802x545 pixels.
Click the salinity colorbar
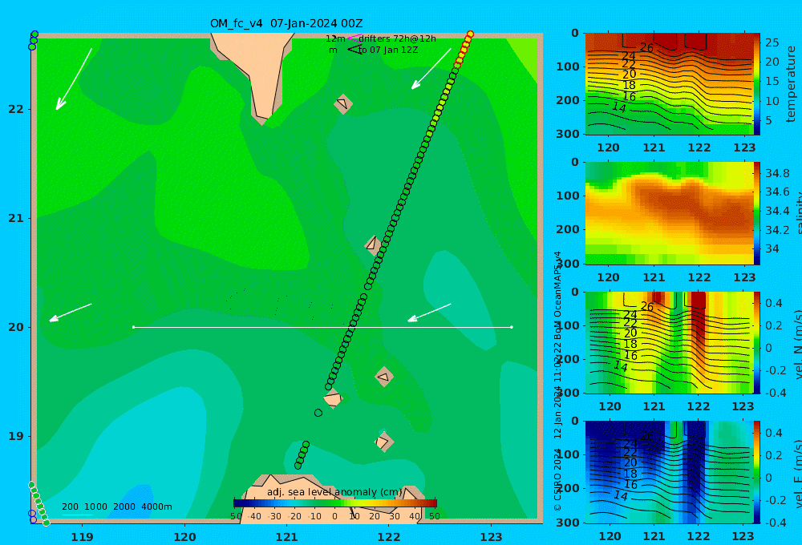757,213
